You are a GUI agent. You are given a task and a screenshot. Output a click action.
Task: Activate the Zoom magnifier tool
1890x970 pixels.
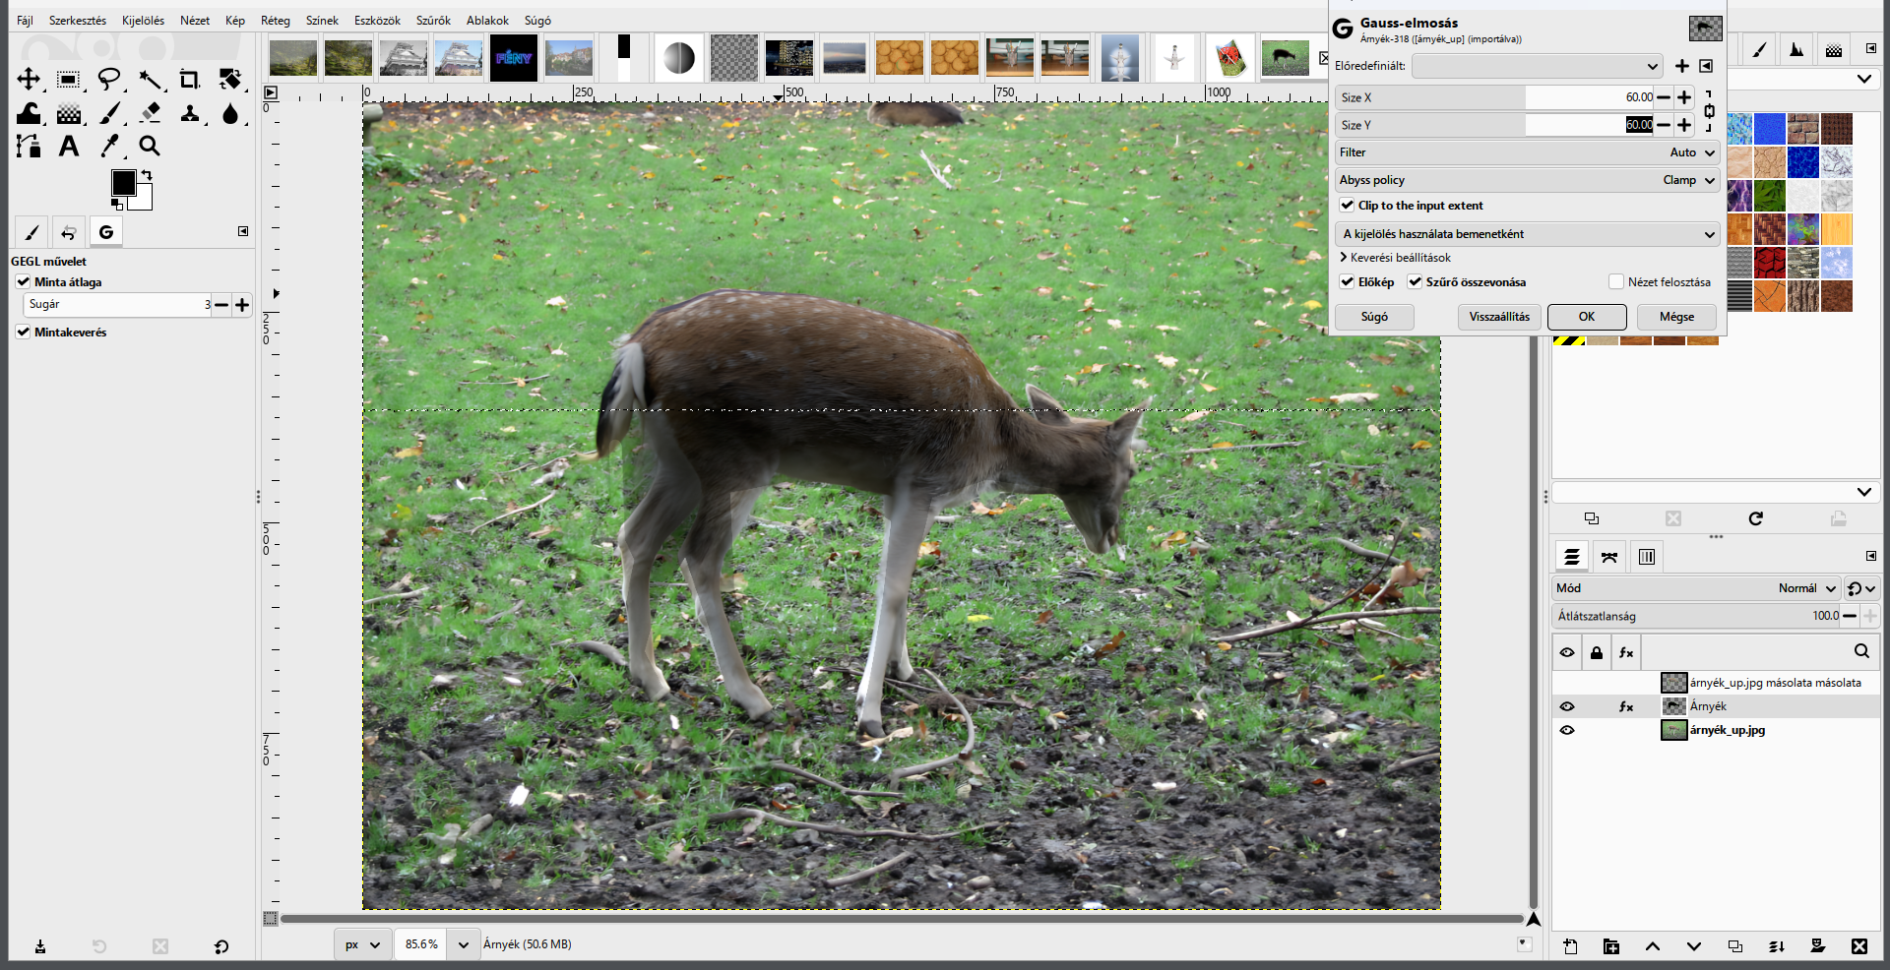pos(150,146)
